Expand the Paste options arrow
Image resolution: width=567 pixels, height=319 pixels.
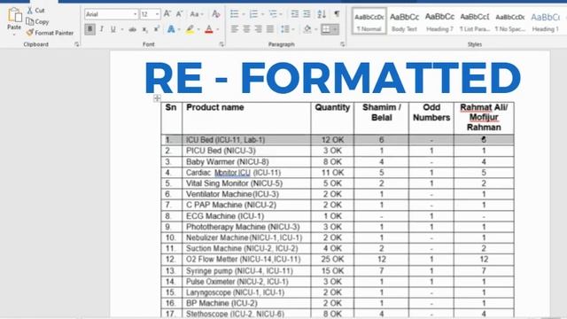point(14,35)
